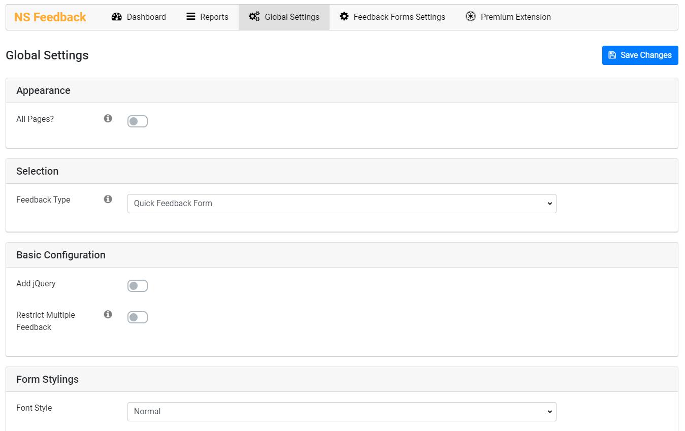
Task: Click the Save Changes button
Action: (640, 55)
